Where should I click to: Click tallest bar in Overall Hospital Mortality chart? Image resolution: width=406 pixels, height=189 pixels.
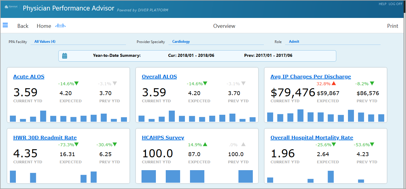pos(331,177)
